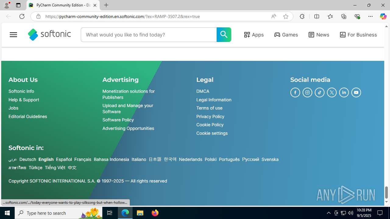Refresh the page in Edge

pos(22,16)
